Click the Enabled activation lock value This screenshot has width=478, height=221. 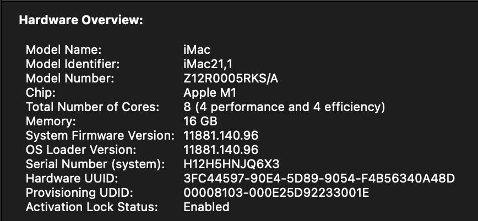[x=206, y=207]
